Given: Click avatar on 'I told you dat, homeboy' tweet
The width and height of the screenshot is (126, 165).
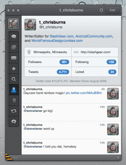Looking at the screenshot, I should (113, 147).
